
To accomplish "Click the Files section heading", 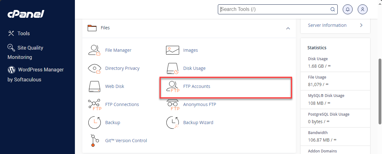I will coord(105,28).
